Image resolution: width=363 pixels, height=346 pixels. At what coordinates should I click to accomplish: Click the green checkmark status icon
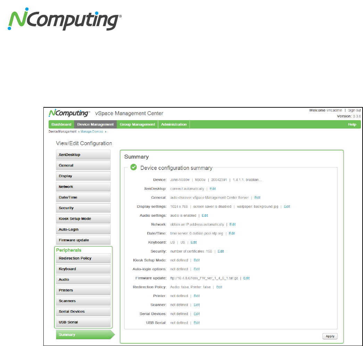point(134,167)
